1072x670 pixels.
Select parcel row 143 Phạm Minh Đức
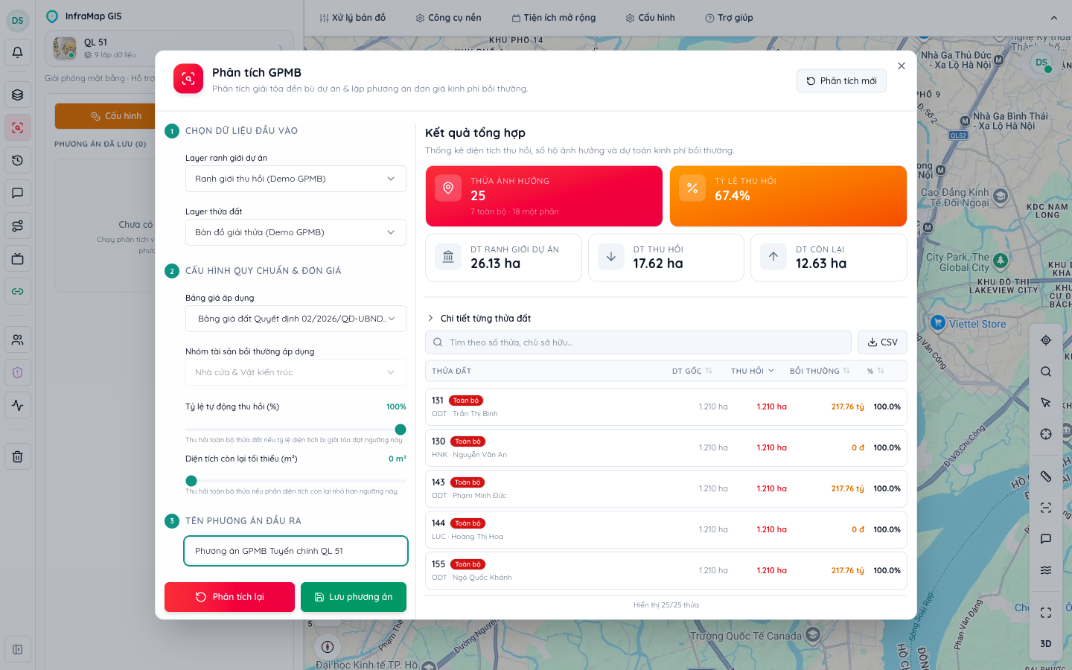(x=666, y=488)
